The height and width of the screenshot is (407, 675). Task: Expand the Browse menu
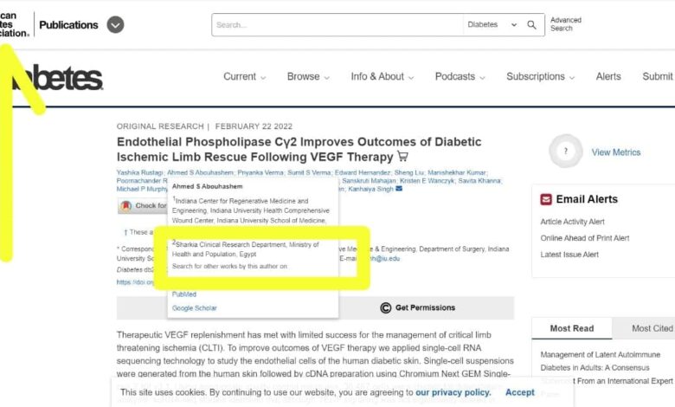point(308,76)
